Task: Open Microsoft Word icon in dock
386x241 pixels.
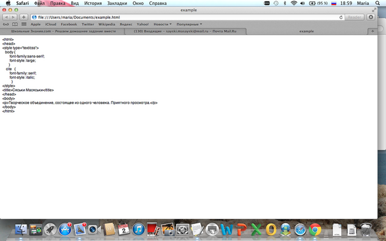Action: click(x=227, y=230)
